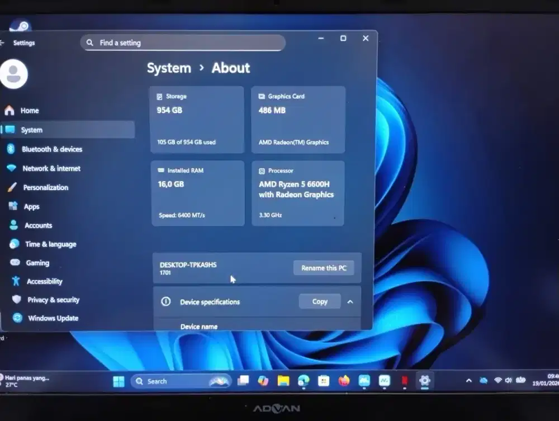
Task: Open Time & language settings
Action: tap(50, 244)
